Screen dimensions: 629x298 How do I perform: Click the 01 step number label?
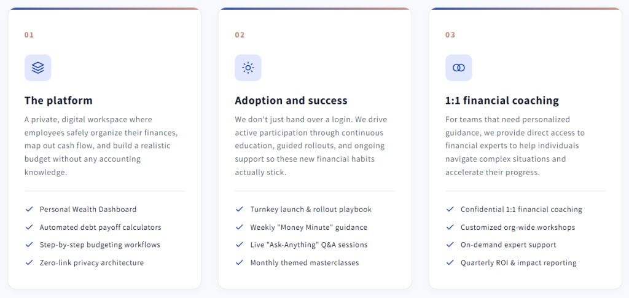(29, 35)
